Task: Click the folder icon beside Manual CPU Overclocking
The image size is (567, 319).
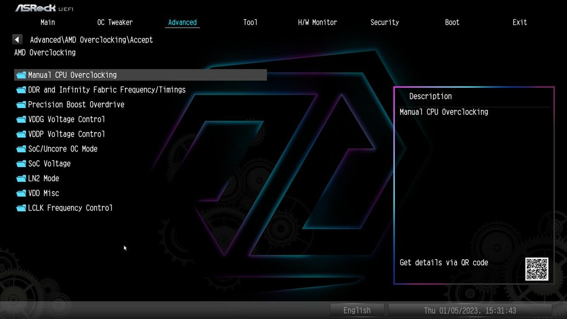Action: [21, 75]
